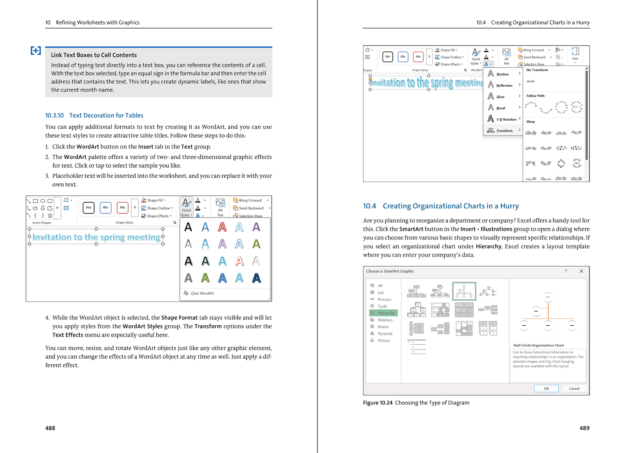Select the star shape in Insert Shapes

[x=50, y=215]
